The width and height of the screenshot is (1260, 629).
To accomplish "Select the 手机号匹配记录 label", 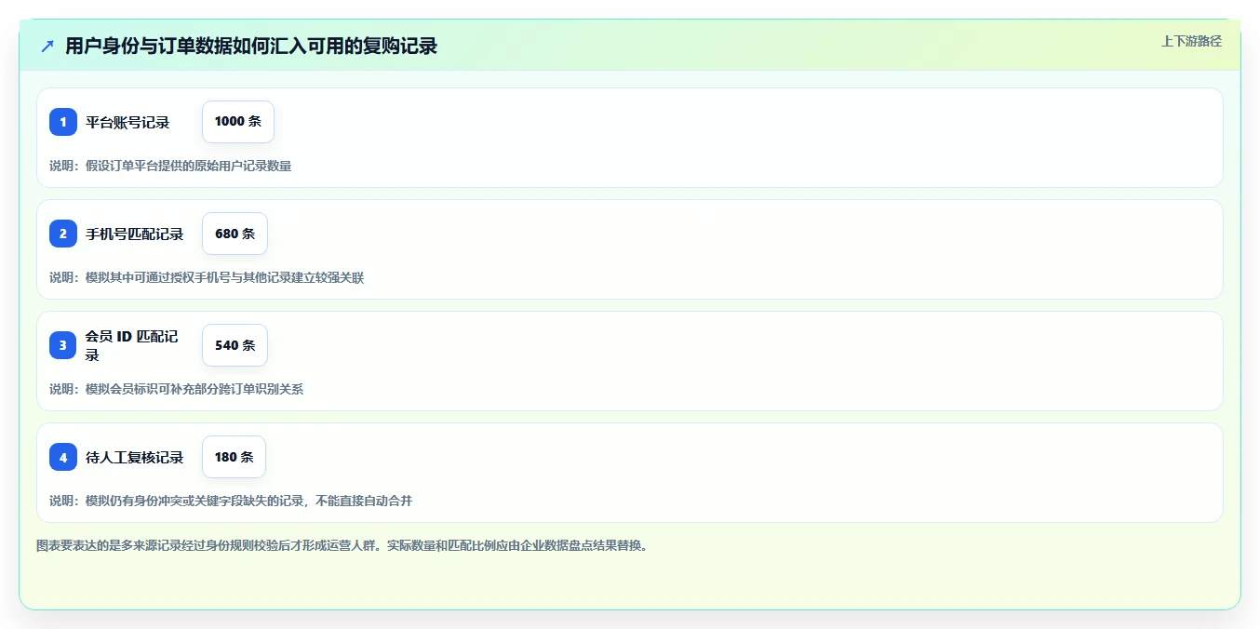I will pyautogui.click(x=135, y=234).
